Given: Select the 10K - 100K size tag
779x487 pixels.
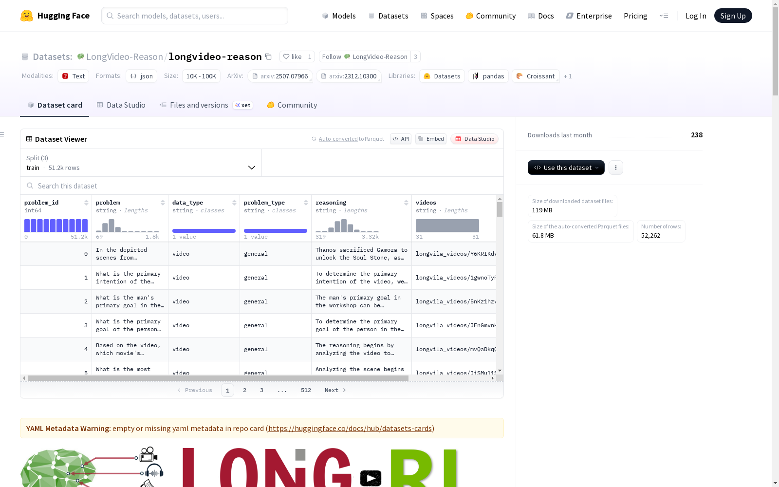Looking at the screenshot, I should point(201,76).
